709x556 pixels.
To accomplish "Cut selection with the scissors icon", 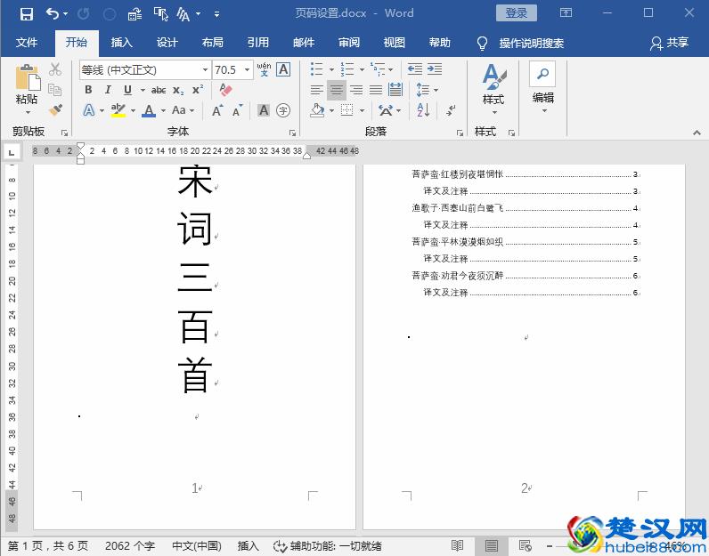I will (x=55, y=69).
